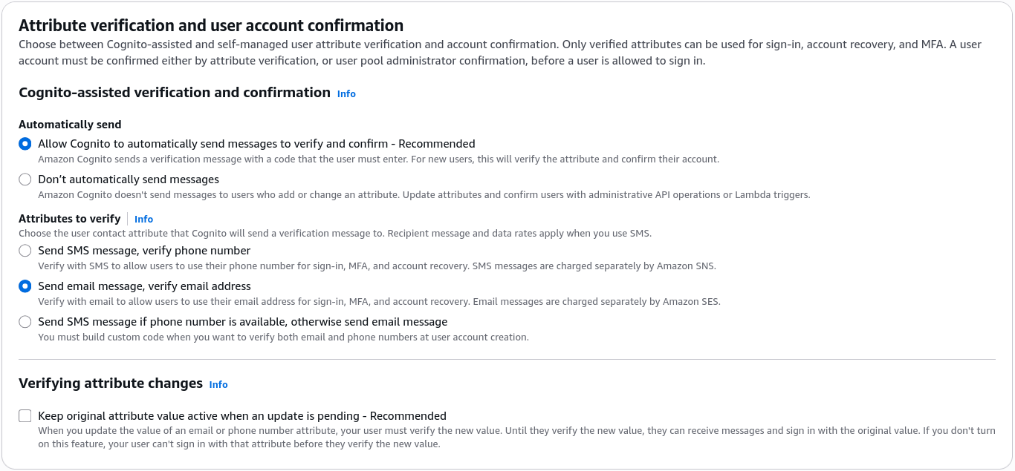Click the Attributes to verify section label
The height and width of the screenshot is (471, 1015).
[x=69, y=219]
